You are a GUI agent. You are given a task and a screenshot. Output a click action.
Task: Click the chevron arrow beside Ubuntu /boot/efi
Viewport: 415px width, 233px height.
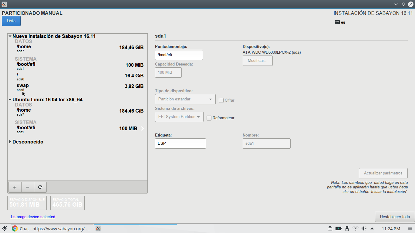coord(142,129)
